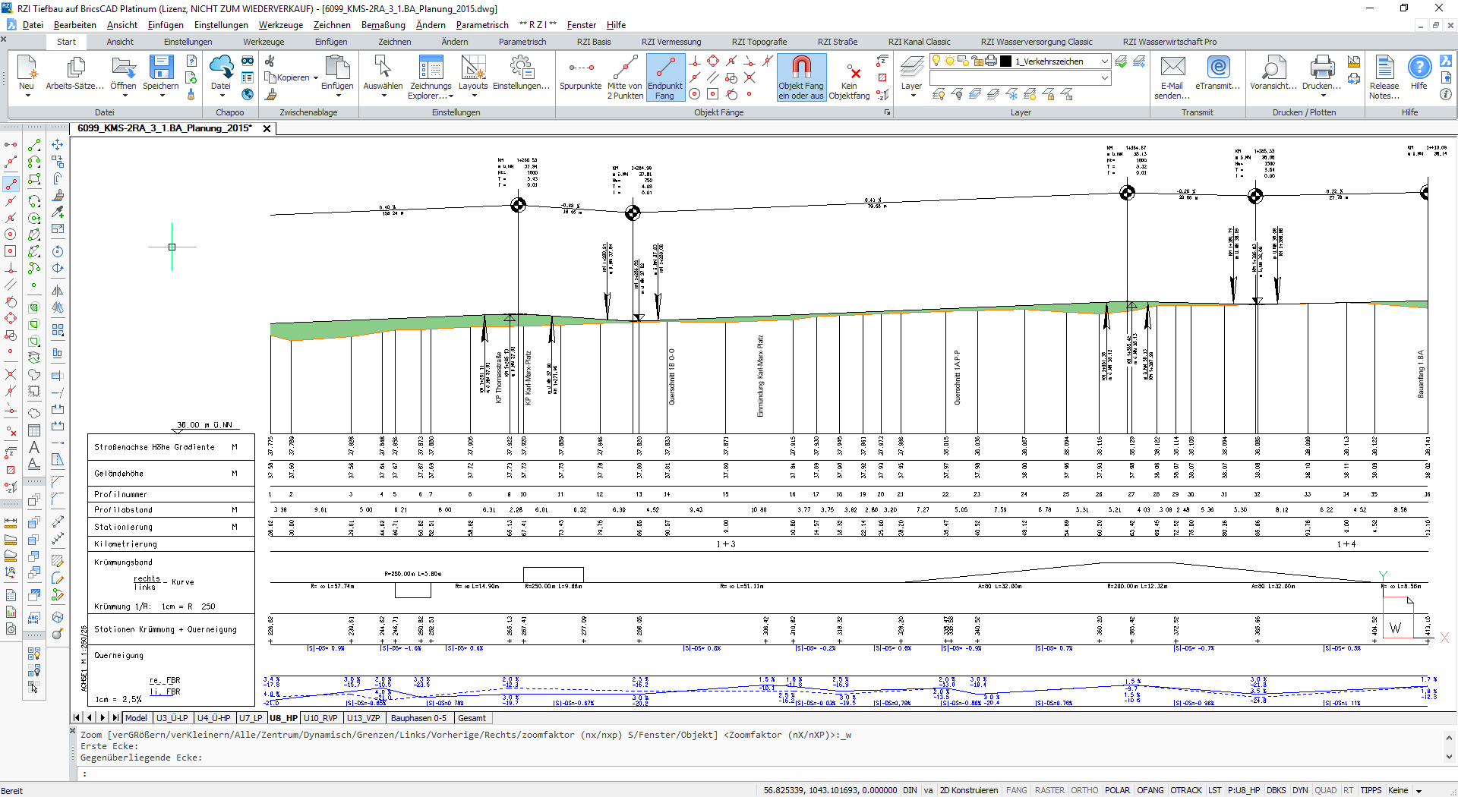Click the Drucken printer icon
Image resolution: width=1458 pixels, height=797 pixels.
click(x=1322, y=67)
